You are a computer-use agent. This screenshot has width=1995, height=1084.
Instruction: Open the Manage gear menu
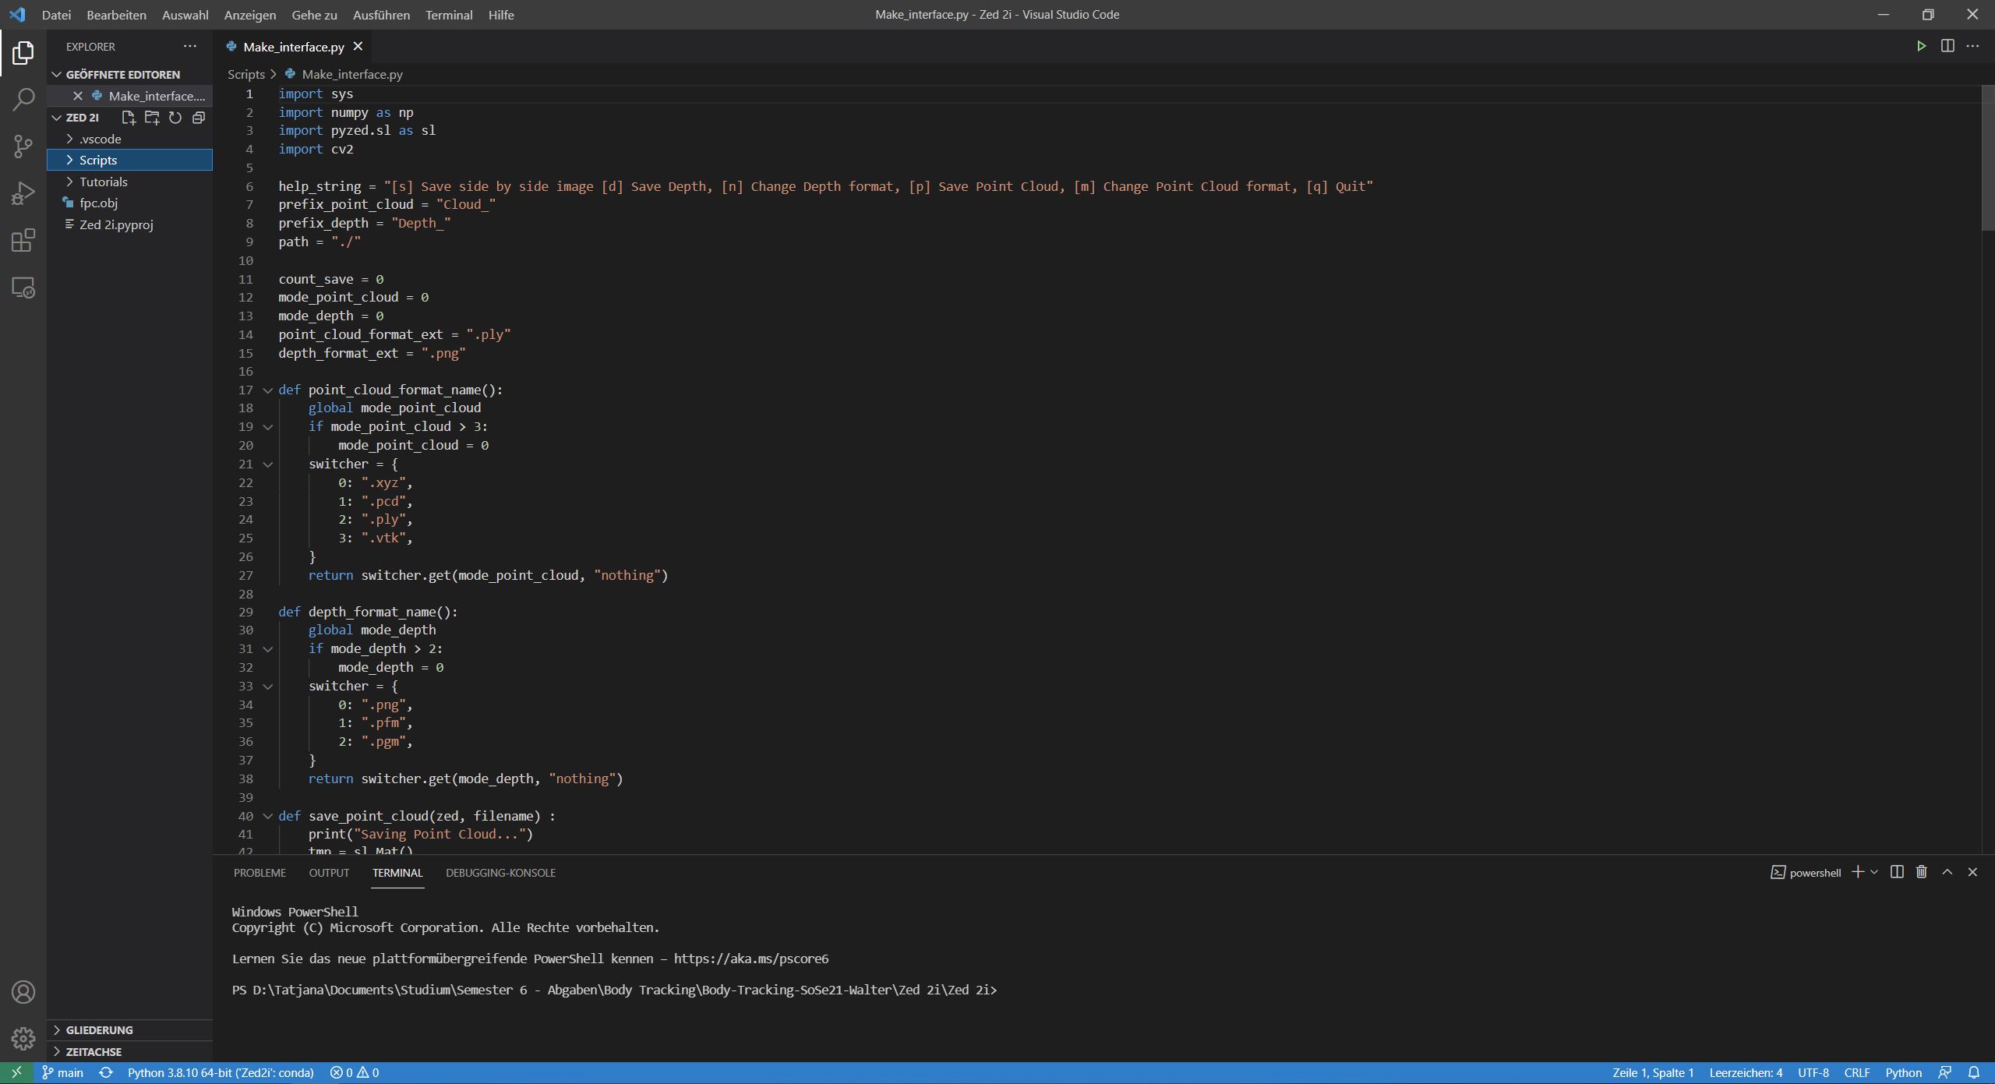[x=23, y=1038]
